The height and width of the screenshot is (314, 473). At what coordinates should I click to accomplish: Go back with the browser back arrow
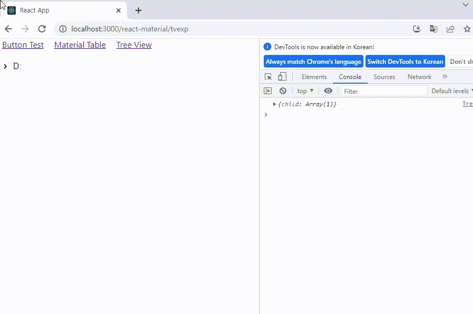coord(8,29)
